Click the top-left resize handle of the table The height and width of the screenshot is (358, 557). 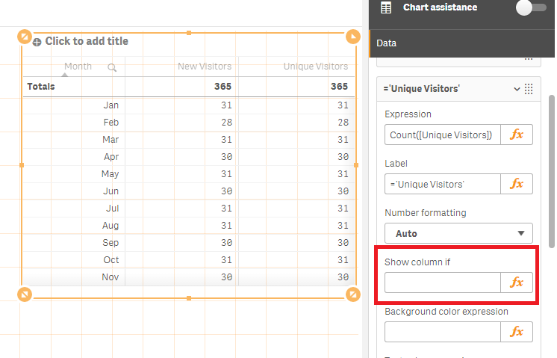(x=24, y=36)
